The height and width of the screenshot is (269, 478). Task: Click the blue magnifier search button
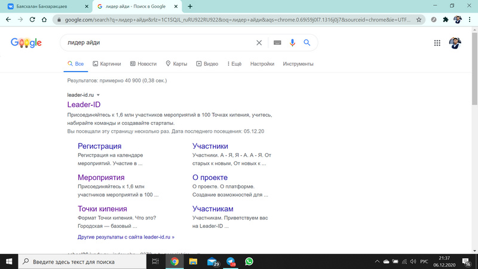pyautogui.click(x=307, y=43)
